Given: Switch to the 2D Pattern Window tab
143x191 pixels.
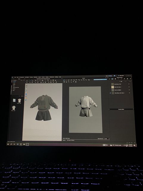Looking at the screenshot, I should 71,140.
